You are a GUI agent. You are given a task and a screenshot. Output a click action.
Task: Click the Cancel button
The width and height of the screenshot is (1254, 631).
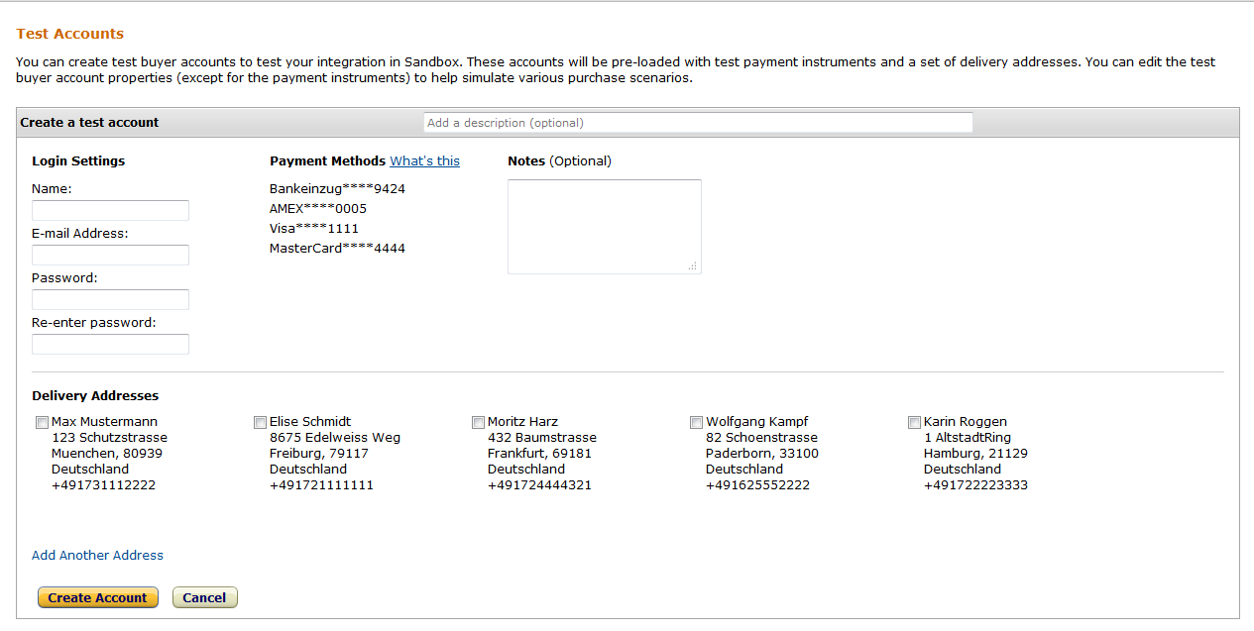pos(205,597)
